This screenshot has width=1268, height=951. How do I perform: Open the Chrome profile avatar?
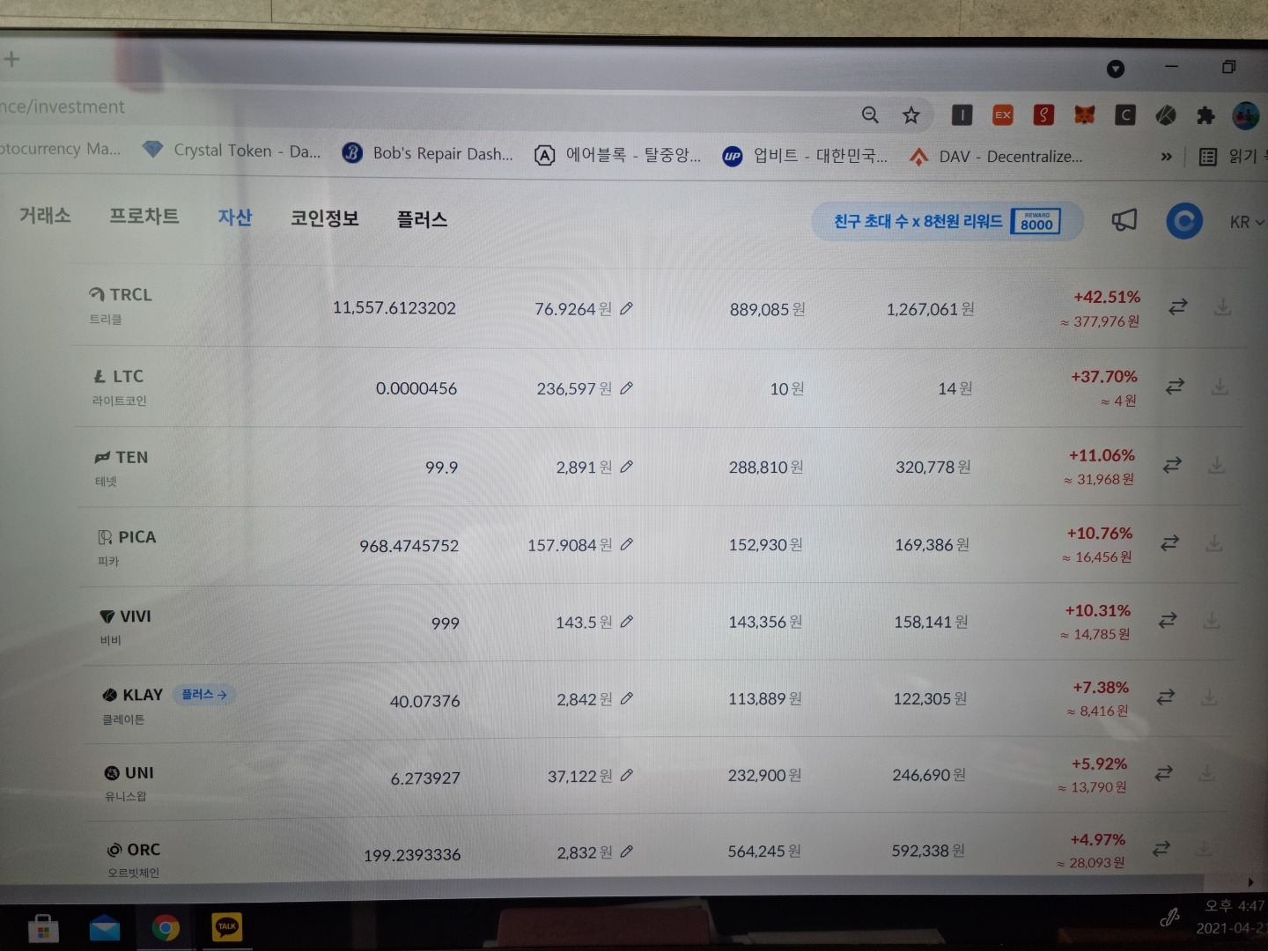(x=1246, y=114)
